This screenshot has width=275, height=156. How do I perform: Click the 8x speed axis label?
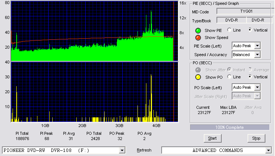click(182, 33)
